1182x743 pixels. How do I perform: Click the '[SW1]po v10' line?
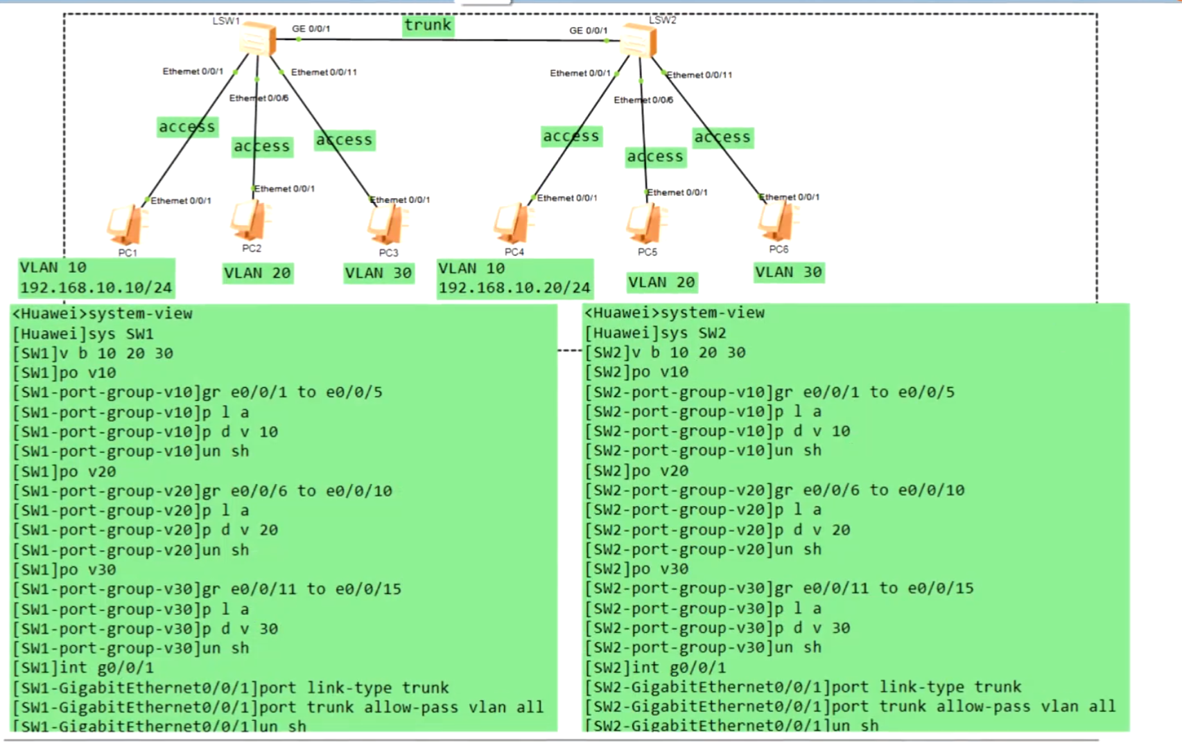(x=64, y=373)
